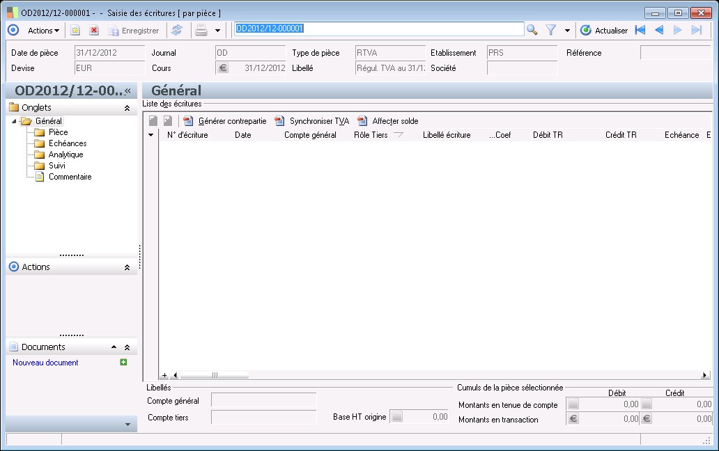Click the Journal field containing OD
Viewport: 719px width, 451px height.
click(250, 53)
